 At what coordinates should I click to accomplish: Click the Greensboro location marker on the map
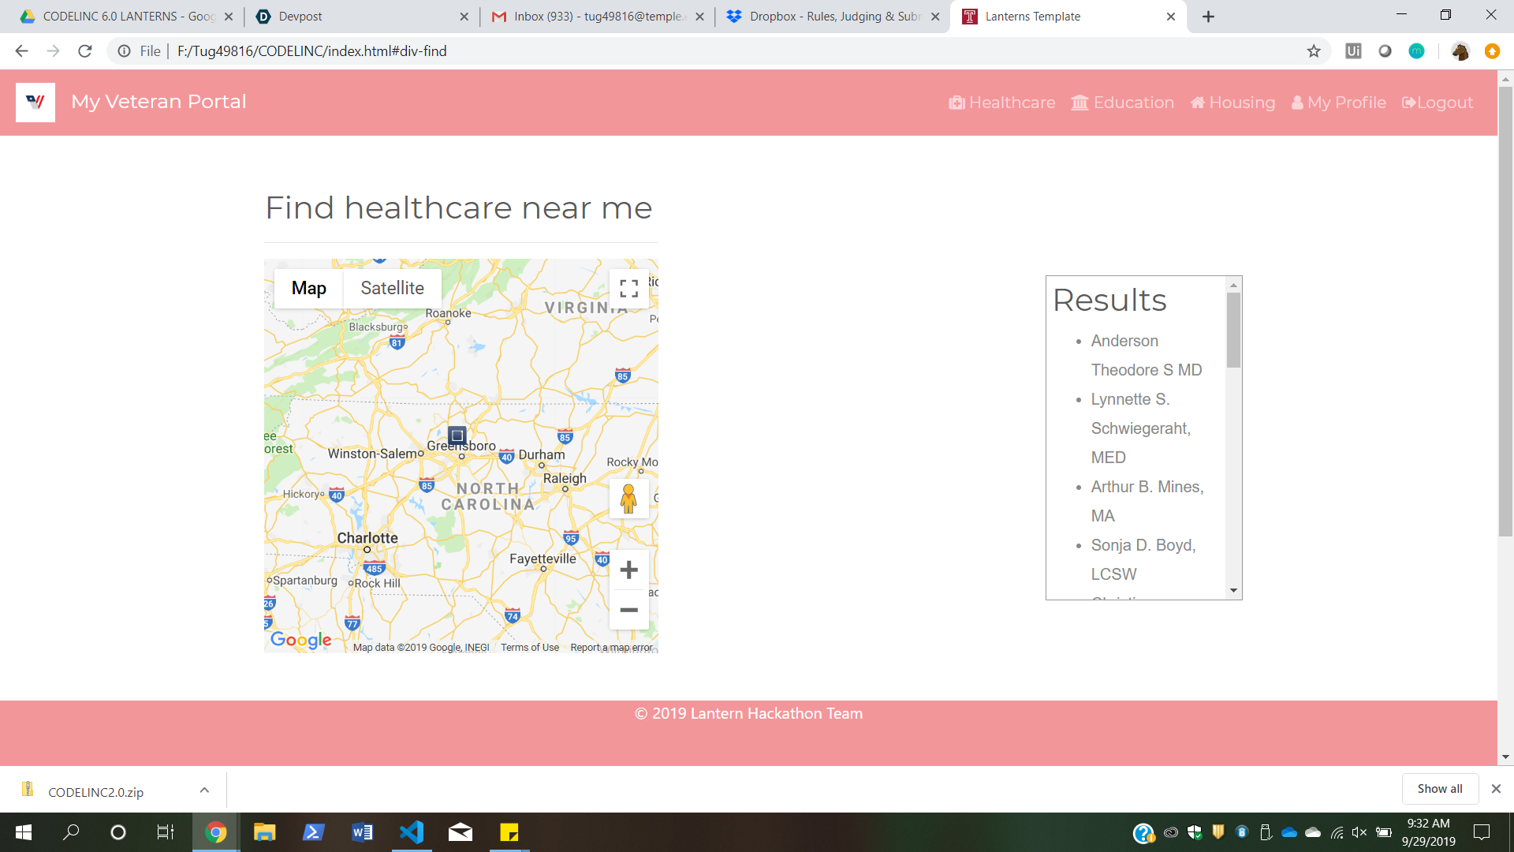click(457, 435)
